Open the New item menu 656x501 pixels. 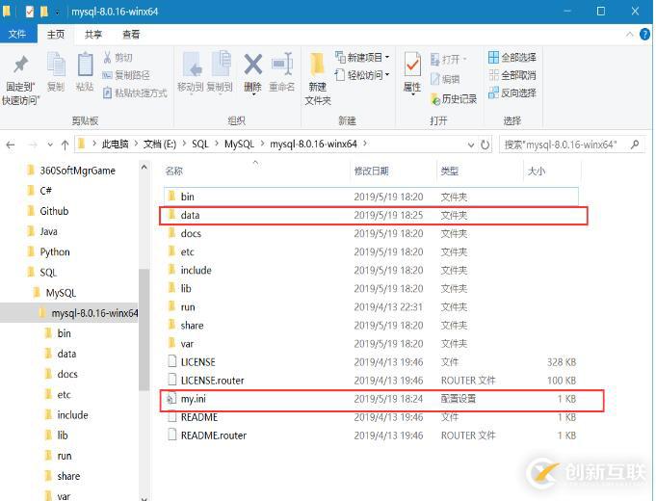(362, 57)
